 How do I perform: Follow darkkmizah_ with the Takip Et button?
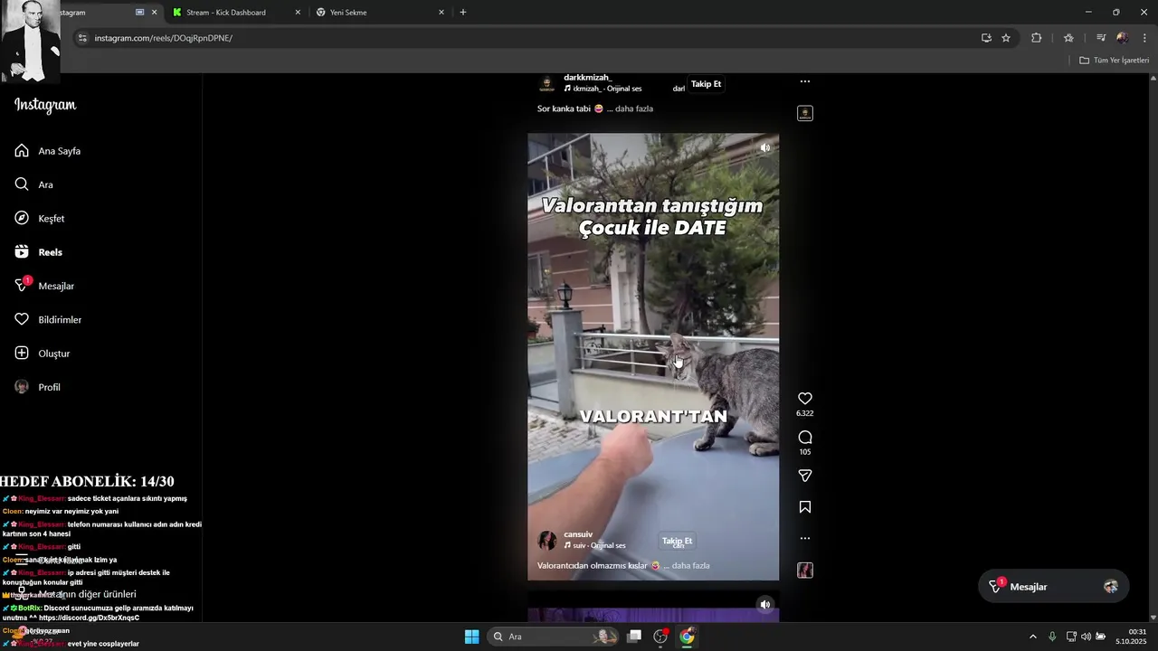pos(706,84)
